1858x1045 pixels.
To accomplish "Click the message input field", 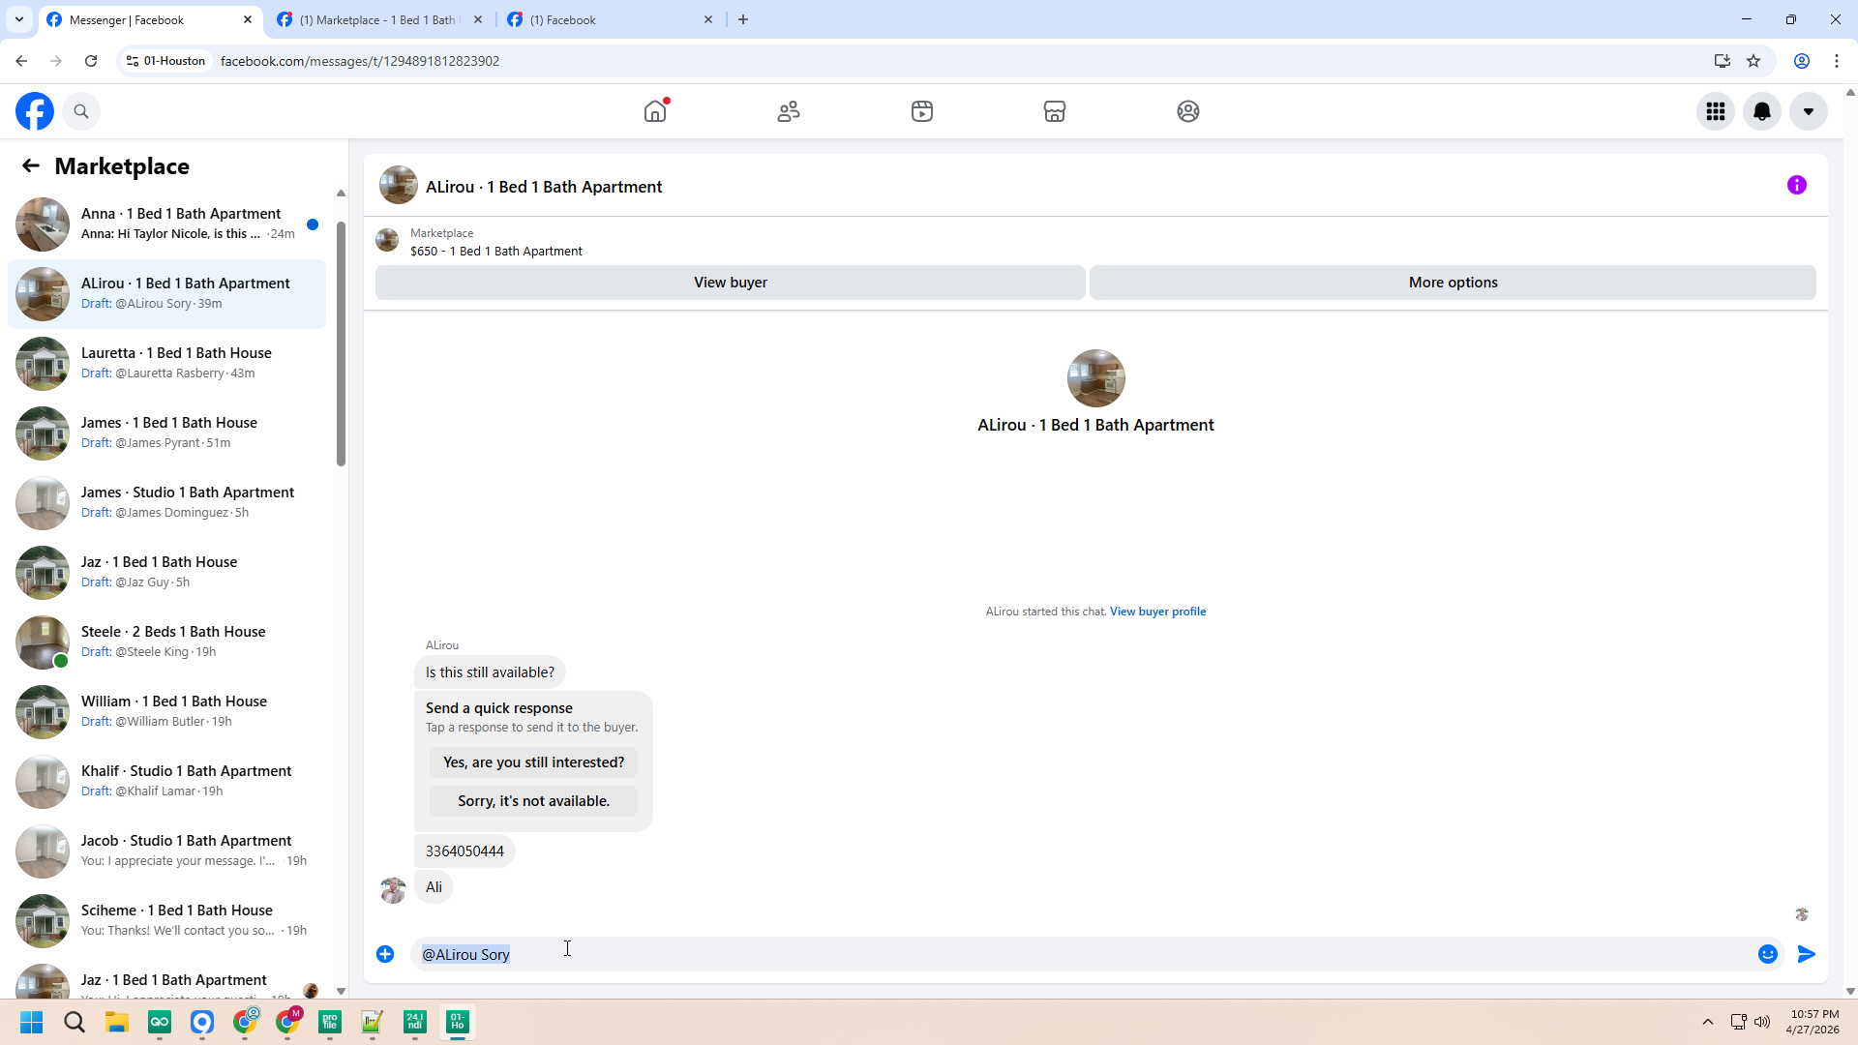I will pyautogui.click(x=1064, y=954).
